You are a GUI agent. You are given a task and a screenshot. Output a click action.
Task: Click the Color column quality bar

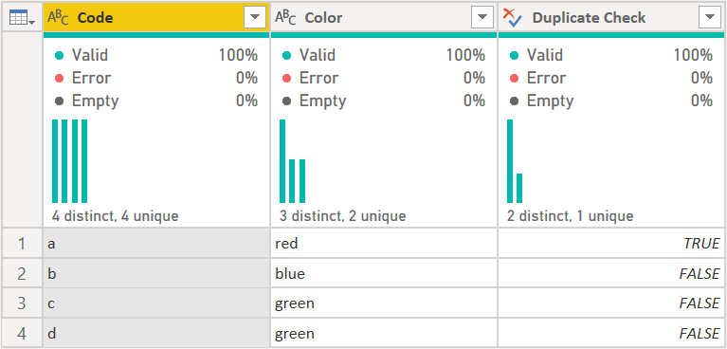pos(384,35)
